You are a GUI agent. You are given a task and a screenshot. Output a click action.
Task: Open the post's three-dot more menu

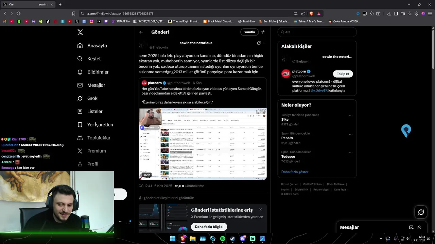tap(265, 43)
